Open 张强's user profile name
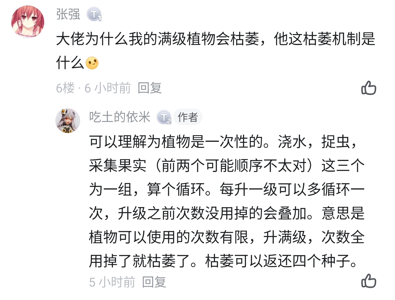Viewport: 395px width, 300px height. coord(68,14)
